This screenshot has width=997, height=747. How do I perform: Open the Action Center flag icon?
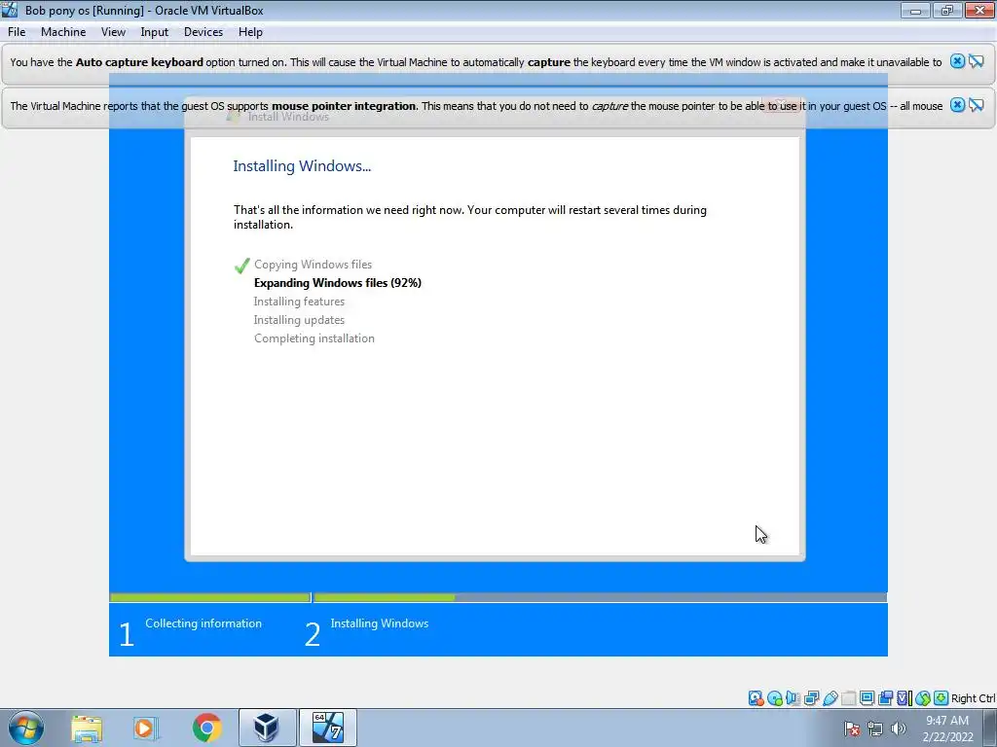pos(852,729)
